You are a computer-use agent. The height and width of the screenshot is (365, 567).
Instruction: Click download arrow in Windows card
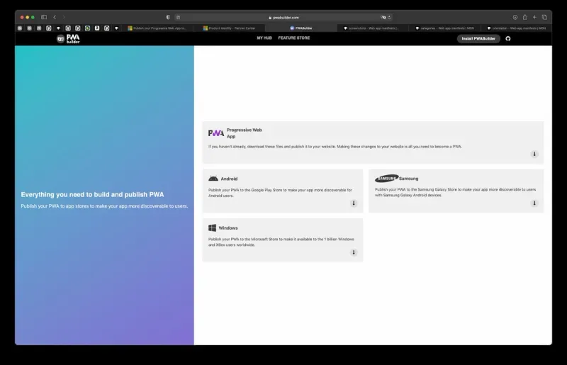(354, 252)
